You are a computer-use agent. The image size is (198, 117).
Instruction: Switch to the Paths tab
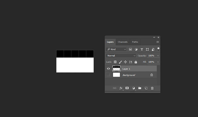pos(135,42)
